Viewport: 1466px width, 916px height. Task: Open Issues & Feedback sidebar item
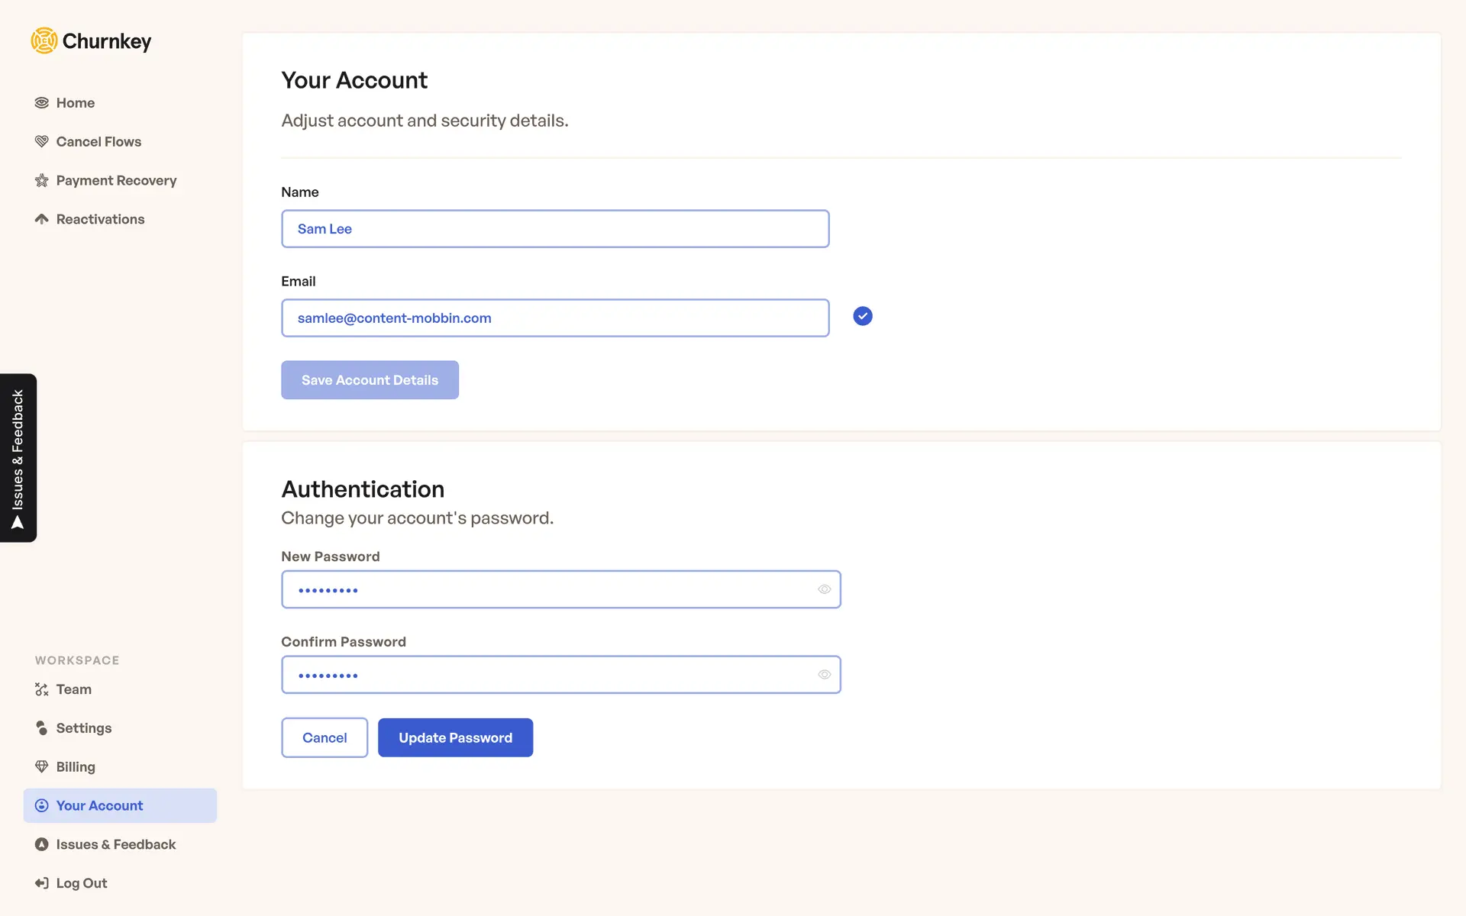coord(115,844)
